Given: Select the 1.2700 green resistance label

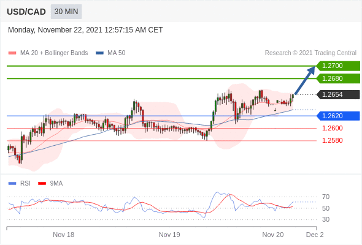Looking at the screenshot, I should point(338,66).
